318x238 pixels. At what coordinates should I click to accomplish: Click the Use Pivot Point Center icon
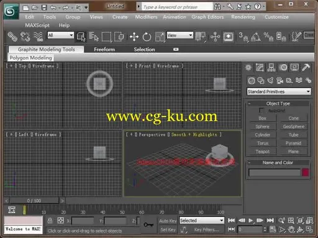pos(201,37)
